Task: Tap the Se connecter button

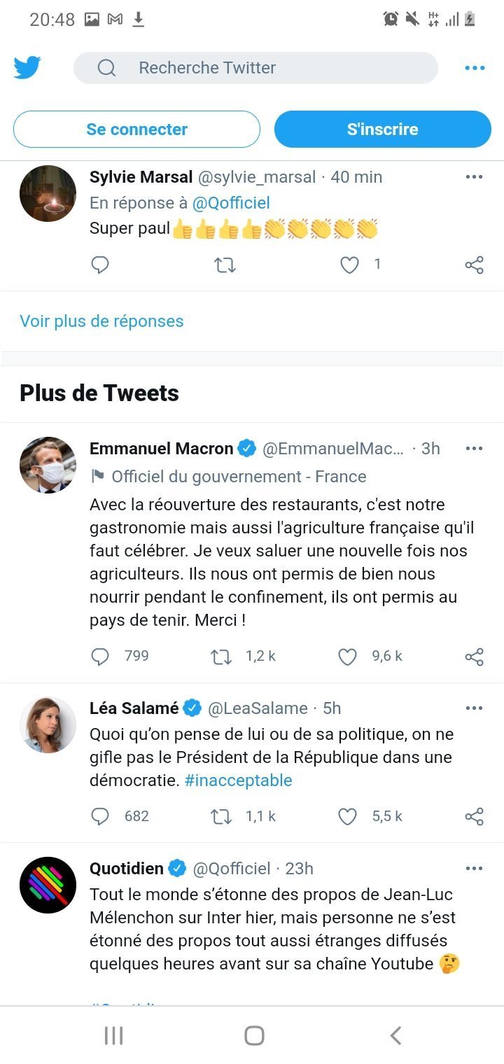Action: pyautogui.click(x=137, y=129)
